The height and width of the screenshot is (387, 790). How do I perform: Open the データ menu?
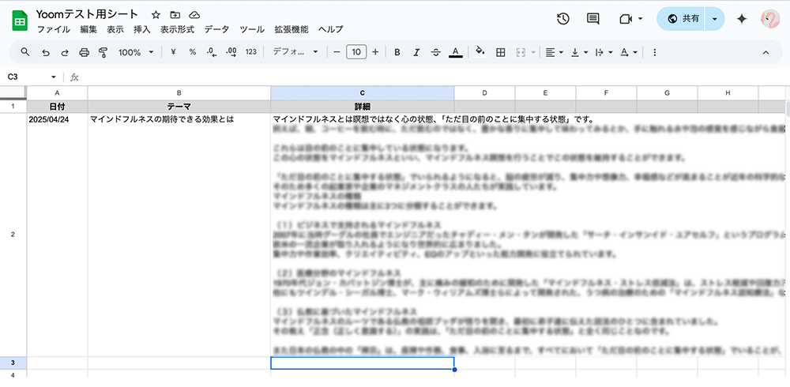(x=216, y=29)
